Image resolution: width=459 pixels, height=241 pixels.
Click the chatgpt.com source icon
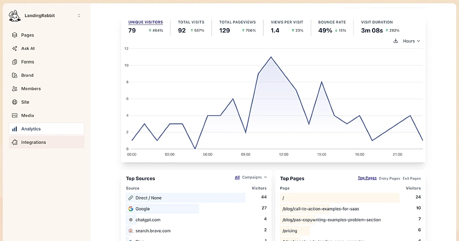tap(131, 219)
